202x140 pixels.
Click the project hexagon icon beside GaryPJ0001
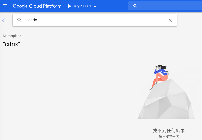coord(69,6)
